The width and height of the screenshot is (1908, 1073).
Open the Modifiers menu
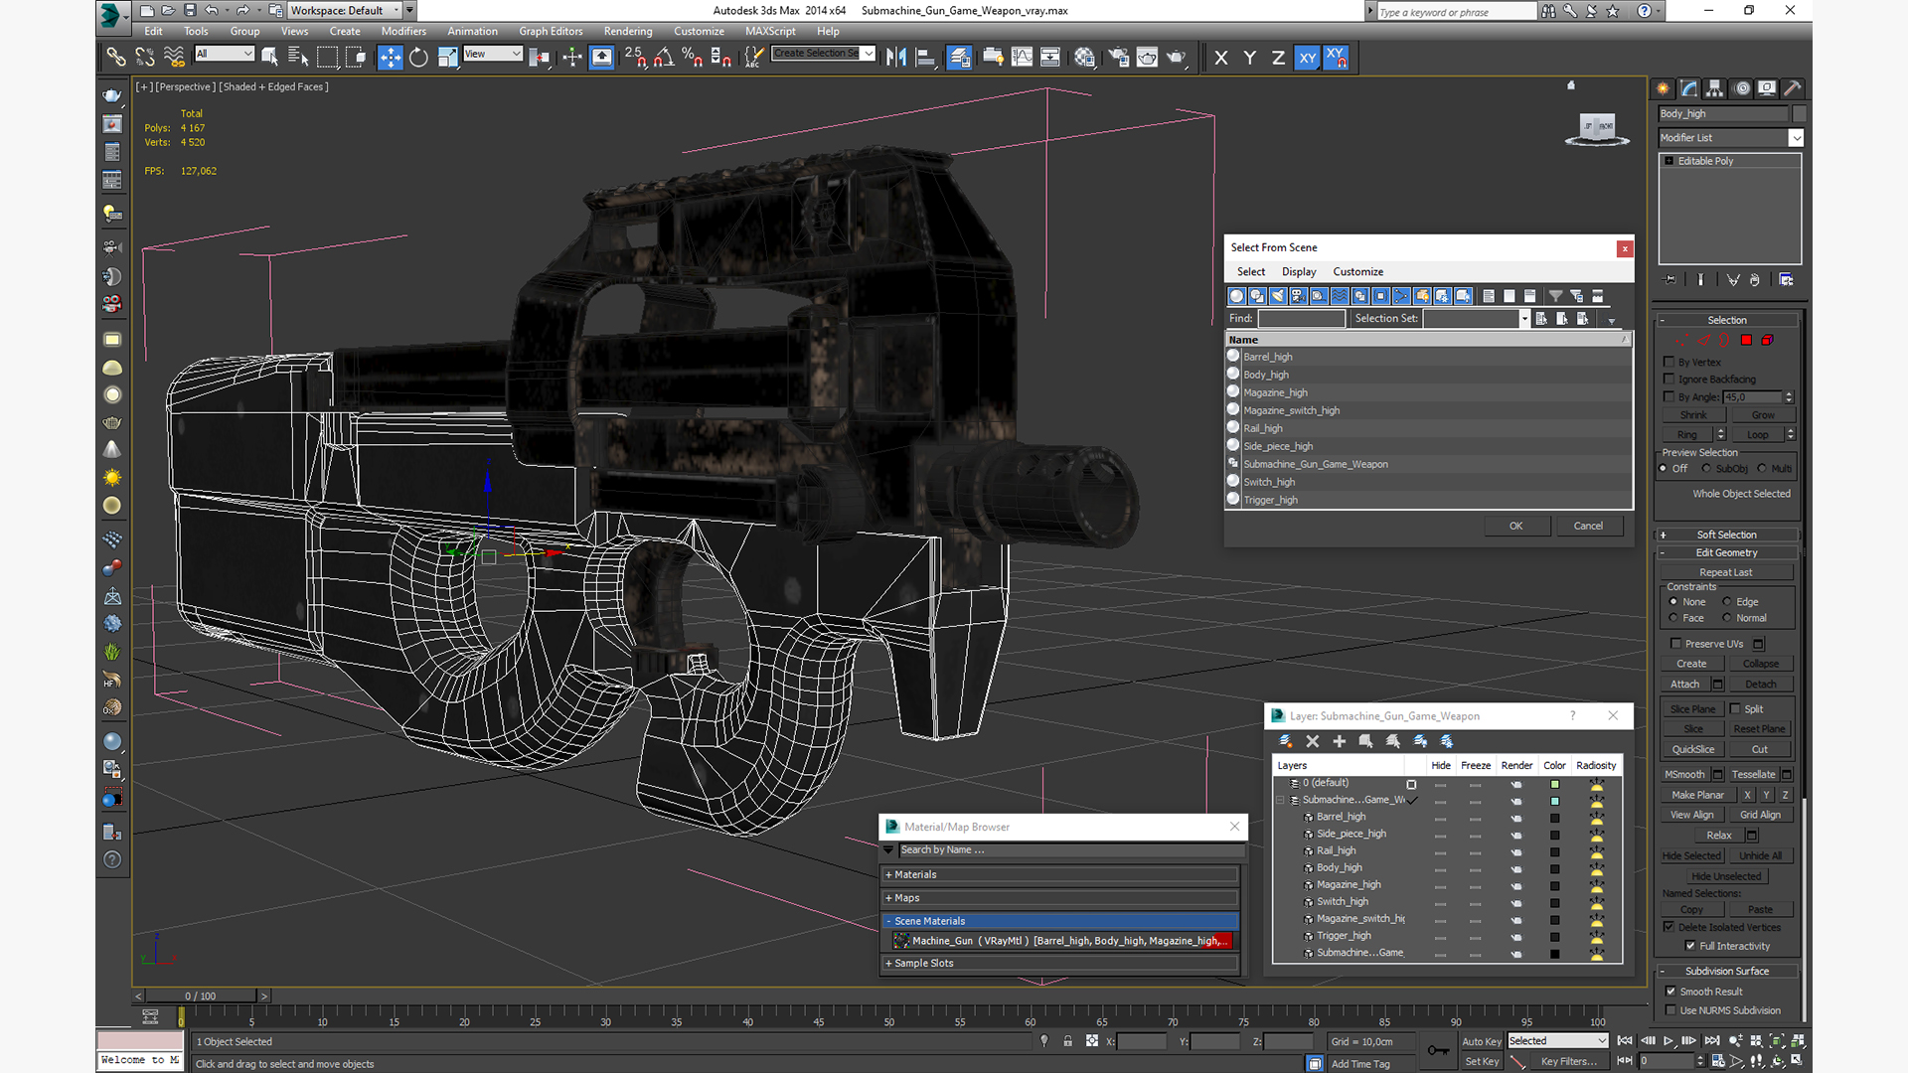pyautogui.click(x=403, y=32)
